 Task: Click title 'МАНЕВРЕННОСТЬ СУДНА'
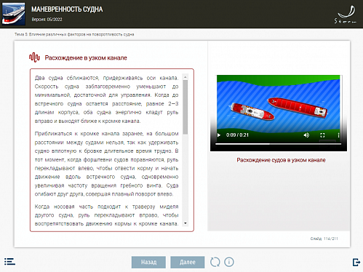pos(67,9)
